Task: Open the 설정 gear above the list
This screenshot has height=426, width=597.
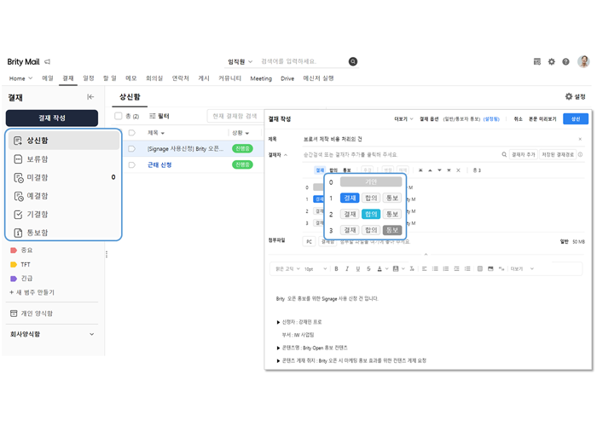Action: pos(570,97)
